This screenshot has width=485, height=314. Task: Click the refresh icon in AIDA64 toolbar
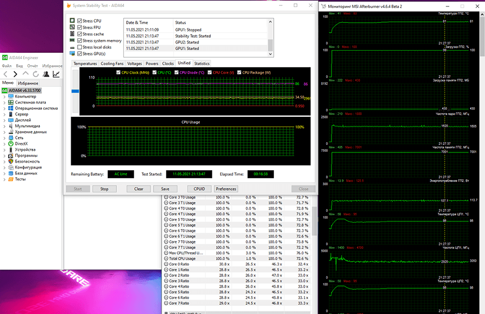coord(36,74)
